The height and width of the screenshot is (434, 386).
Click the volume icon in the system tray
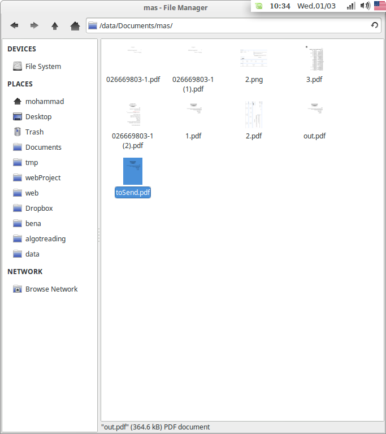pyautogui.click(x=365, y=6)
